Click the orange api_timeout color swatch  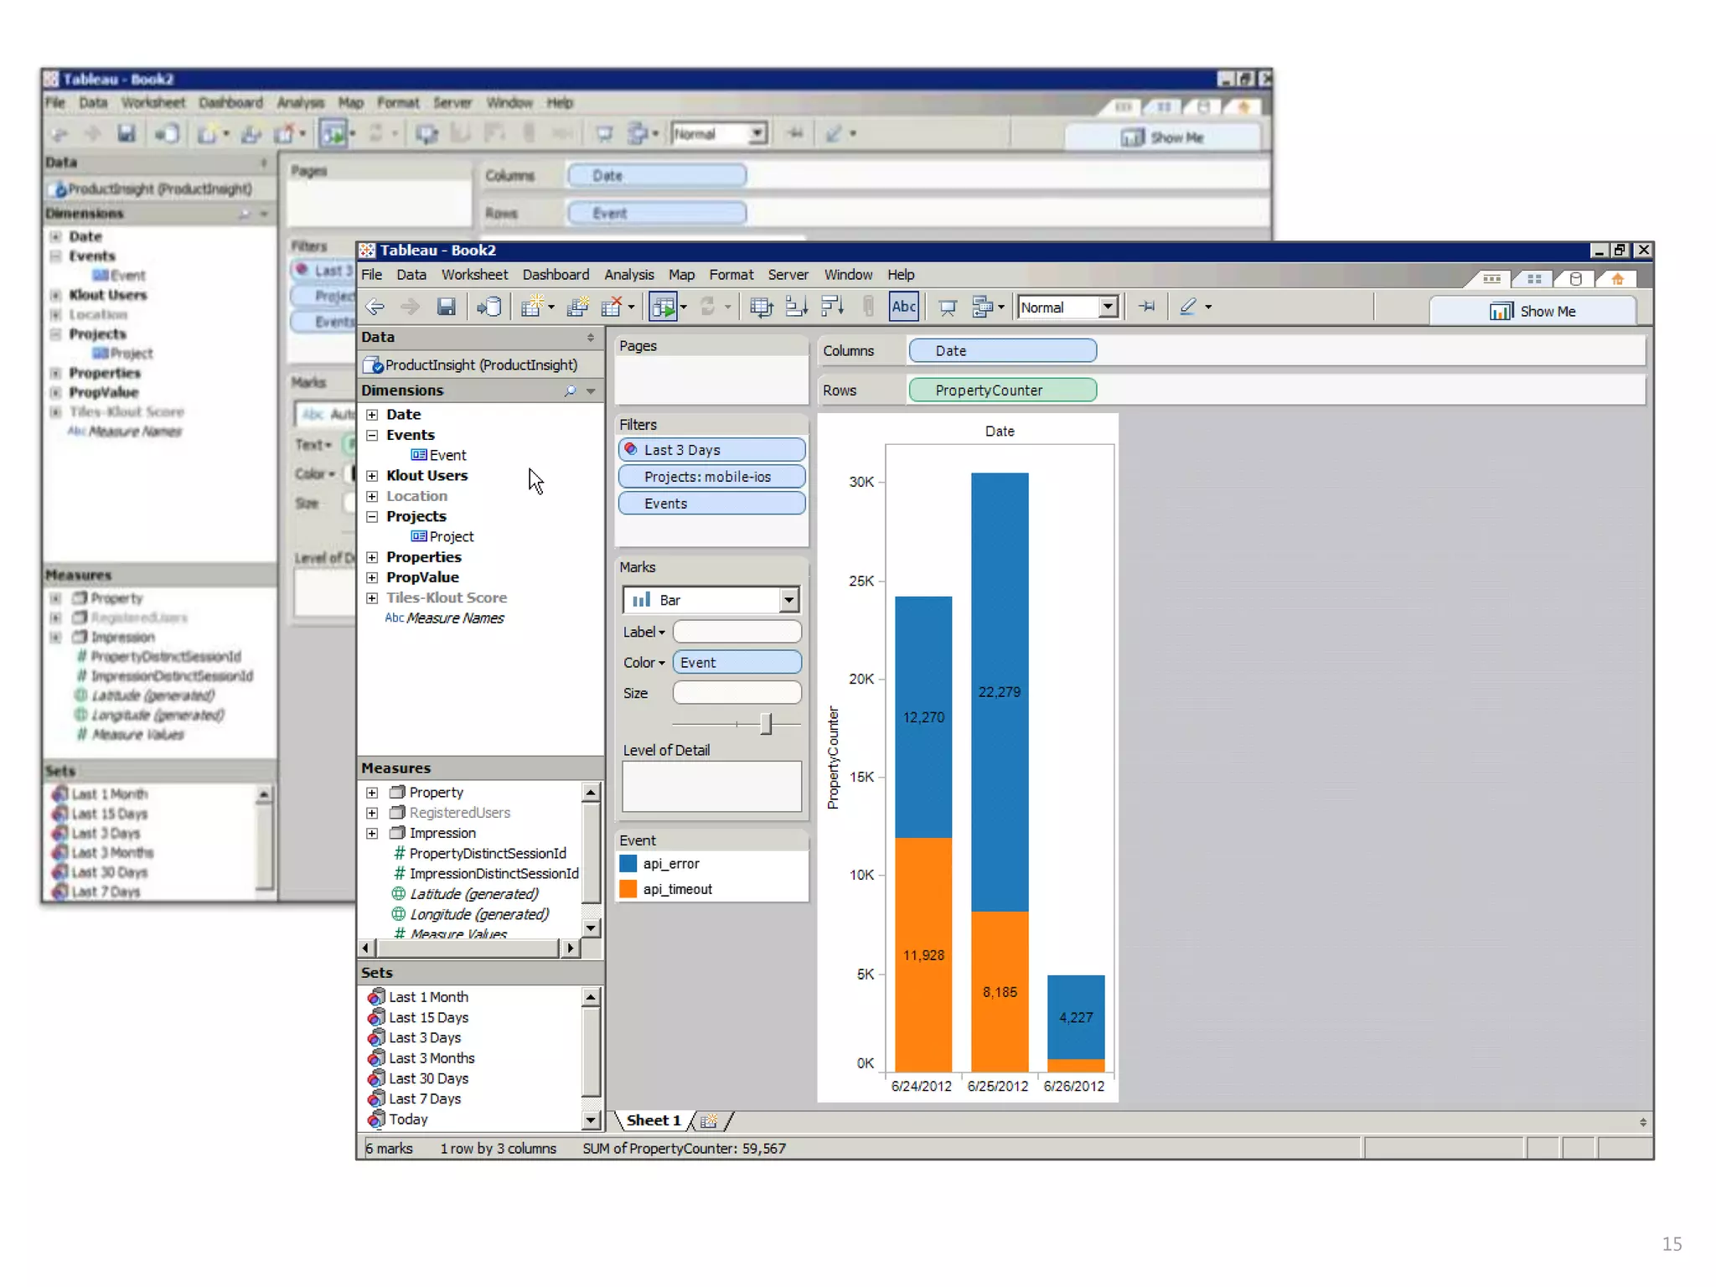point(628,889)
